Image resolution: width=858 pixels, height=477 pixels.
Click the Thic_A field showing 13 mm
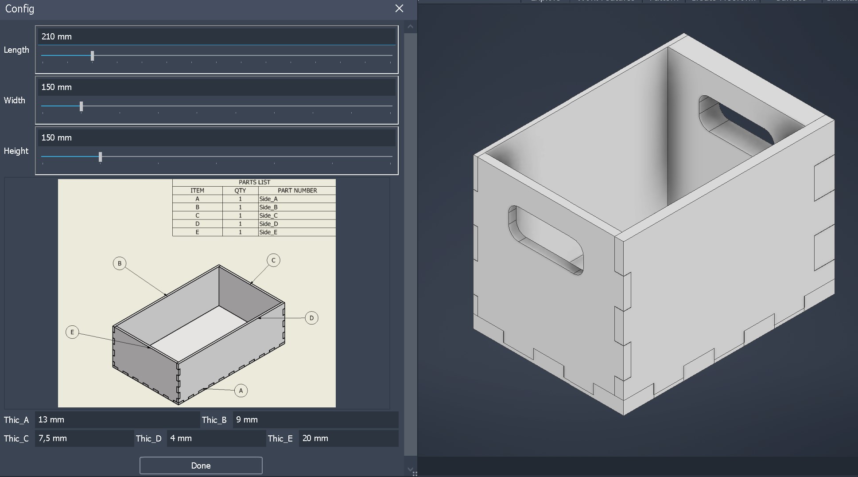point(117,420)
